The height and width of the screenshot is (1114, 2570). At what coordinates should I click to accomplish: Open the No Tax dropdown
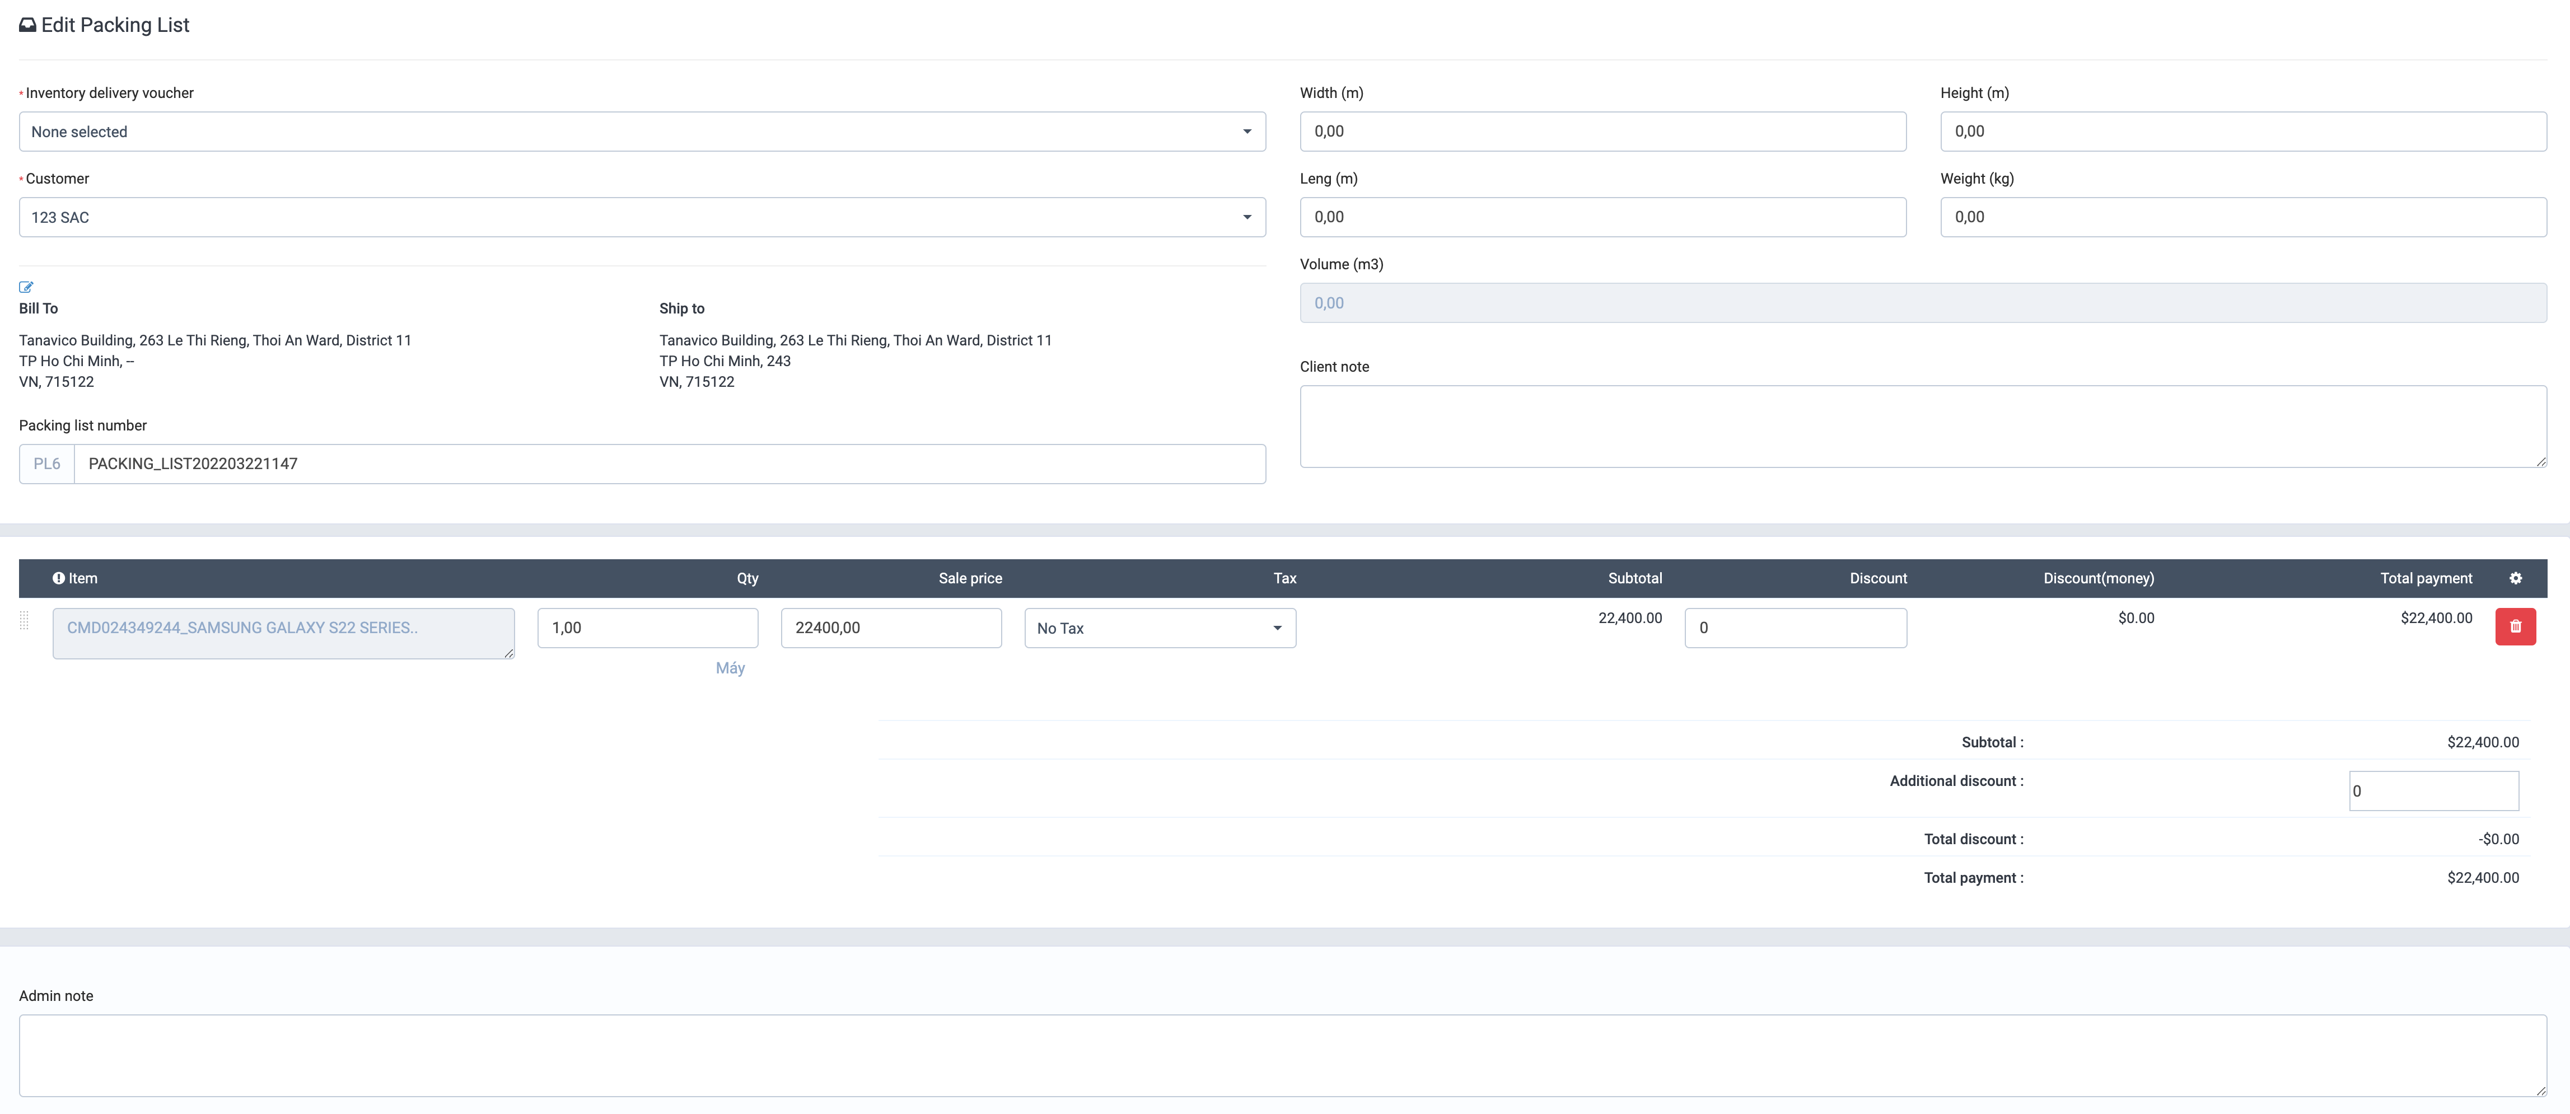(1159, 628)
